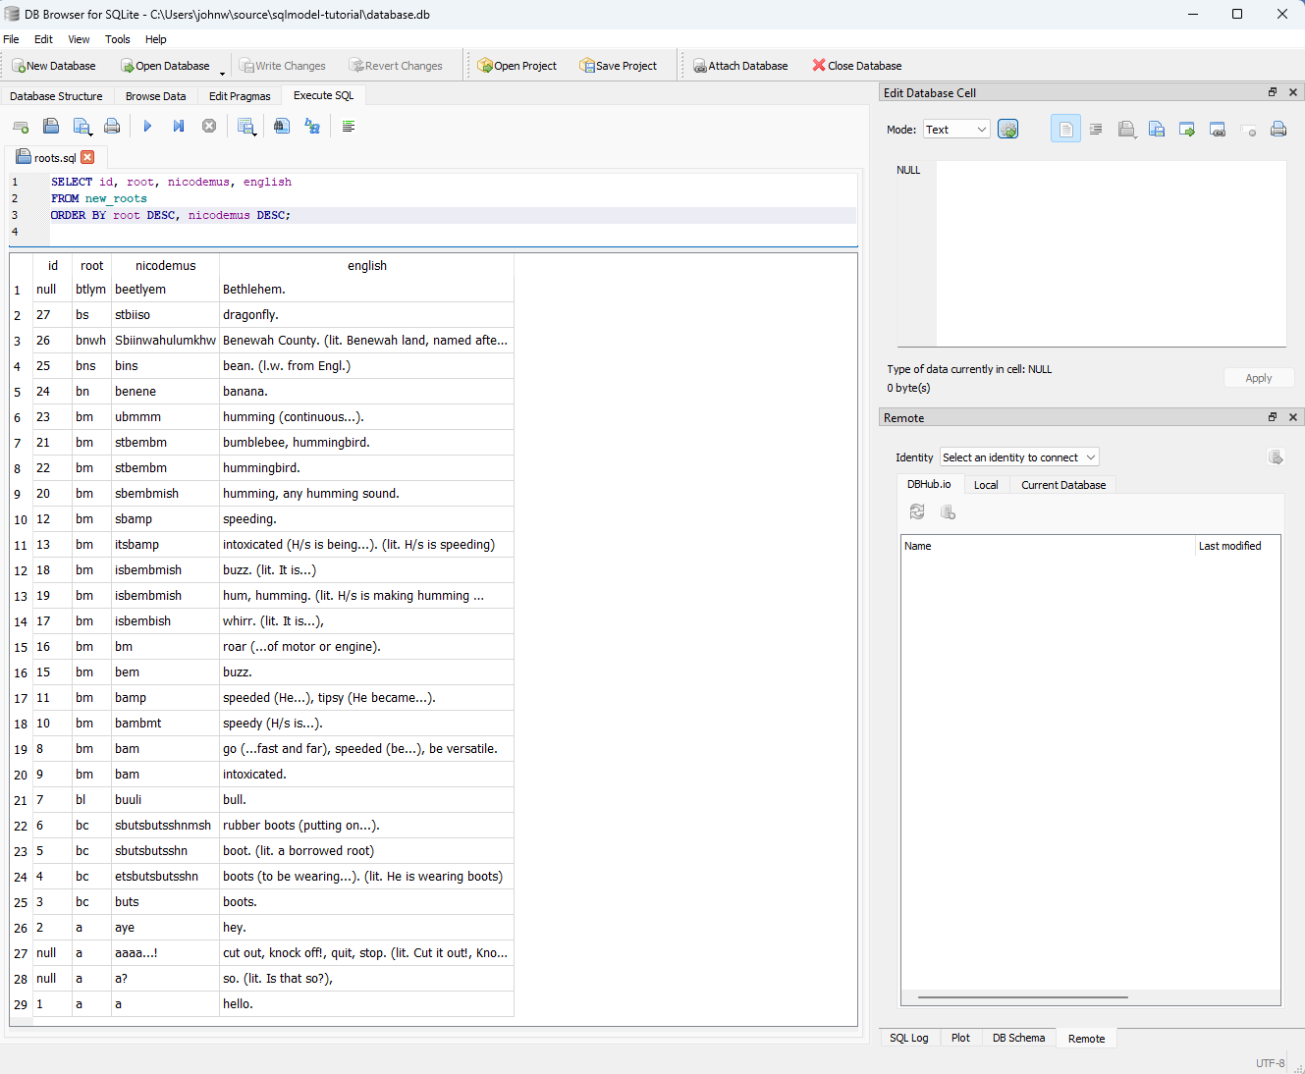The image size is (1305, 1074).
Task: Click the Remote refresh icon
Action: click(x=917, y=511)
